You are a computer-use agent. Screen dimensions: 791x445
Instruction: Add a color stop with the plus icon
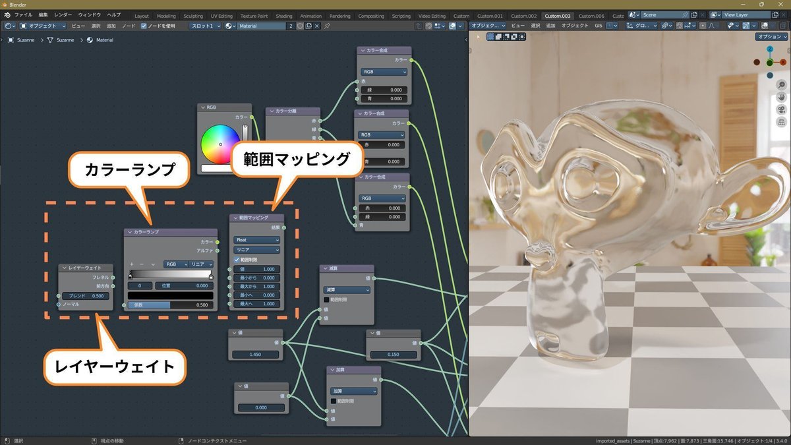[x=131, y=264]
